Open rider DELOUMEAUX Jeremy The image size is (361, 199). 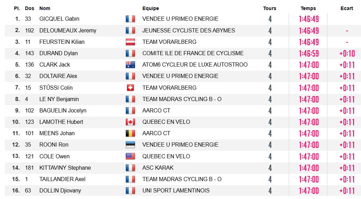point(68,30)
